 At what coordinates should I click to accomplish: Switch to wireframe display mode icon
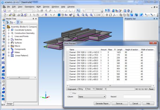tap(121, 15)
